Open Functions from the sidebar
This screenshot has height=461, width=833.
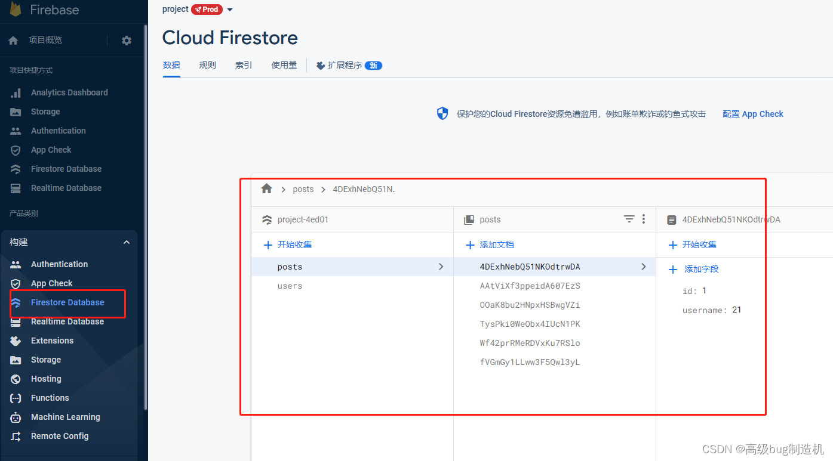[x=50, y=398]
